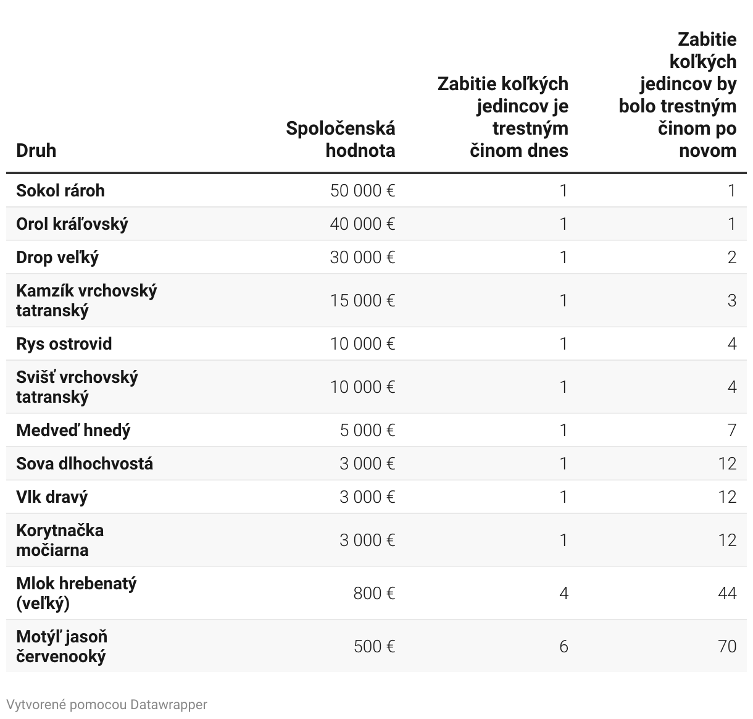
Task: Click the Spoločenská hodnota column header
Action: click(341, 139)
